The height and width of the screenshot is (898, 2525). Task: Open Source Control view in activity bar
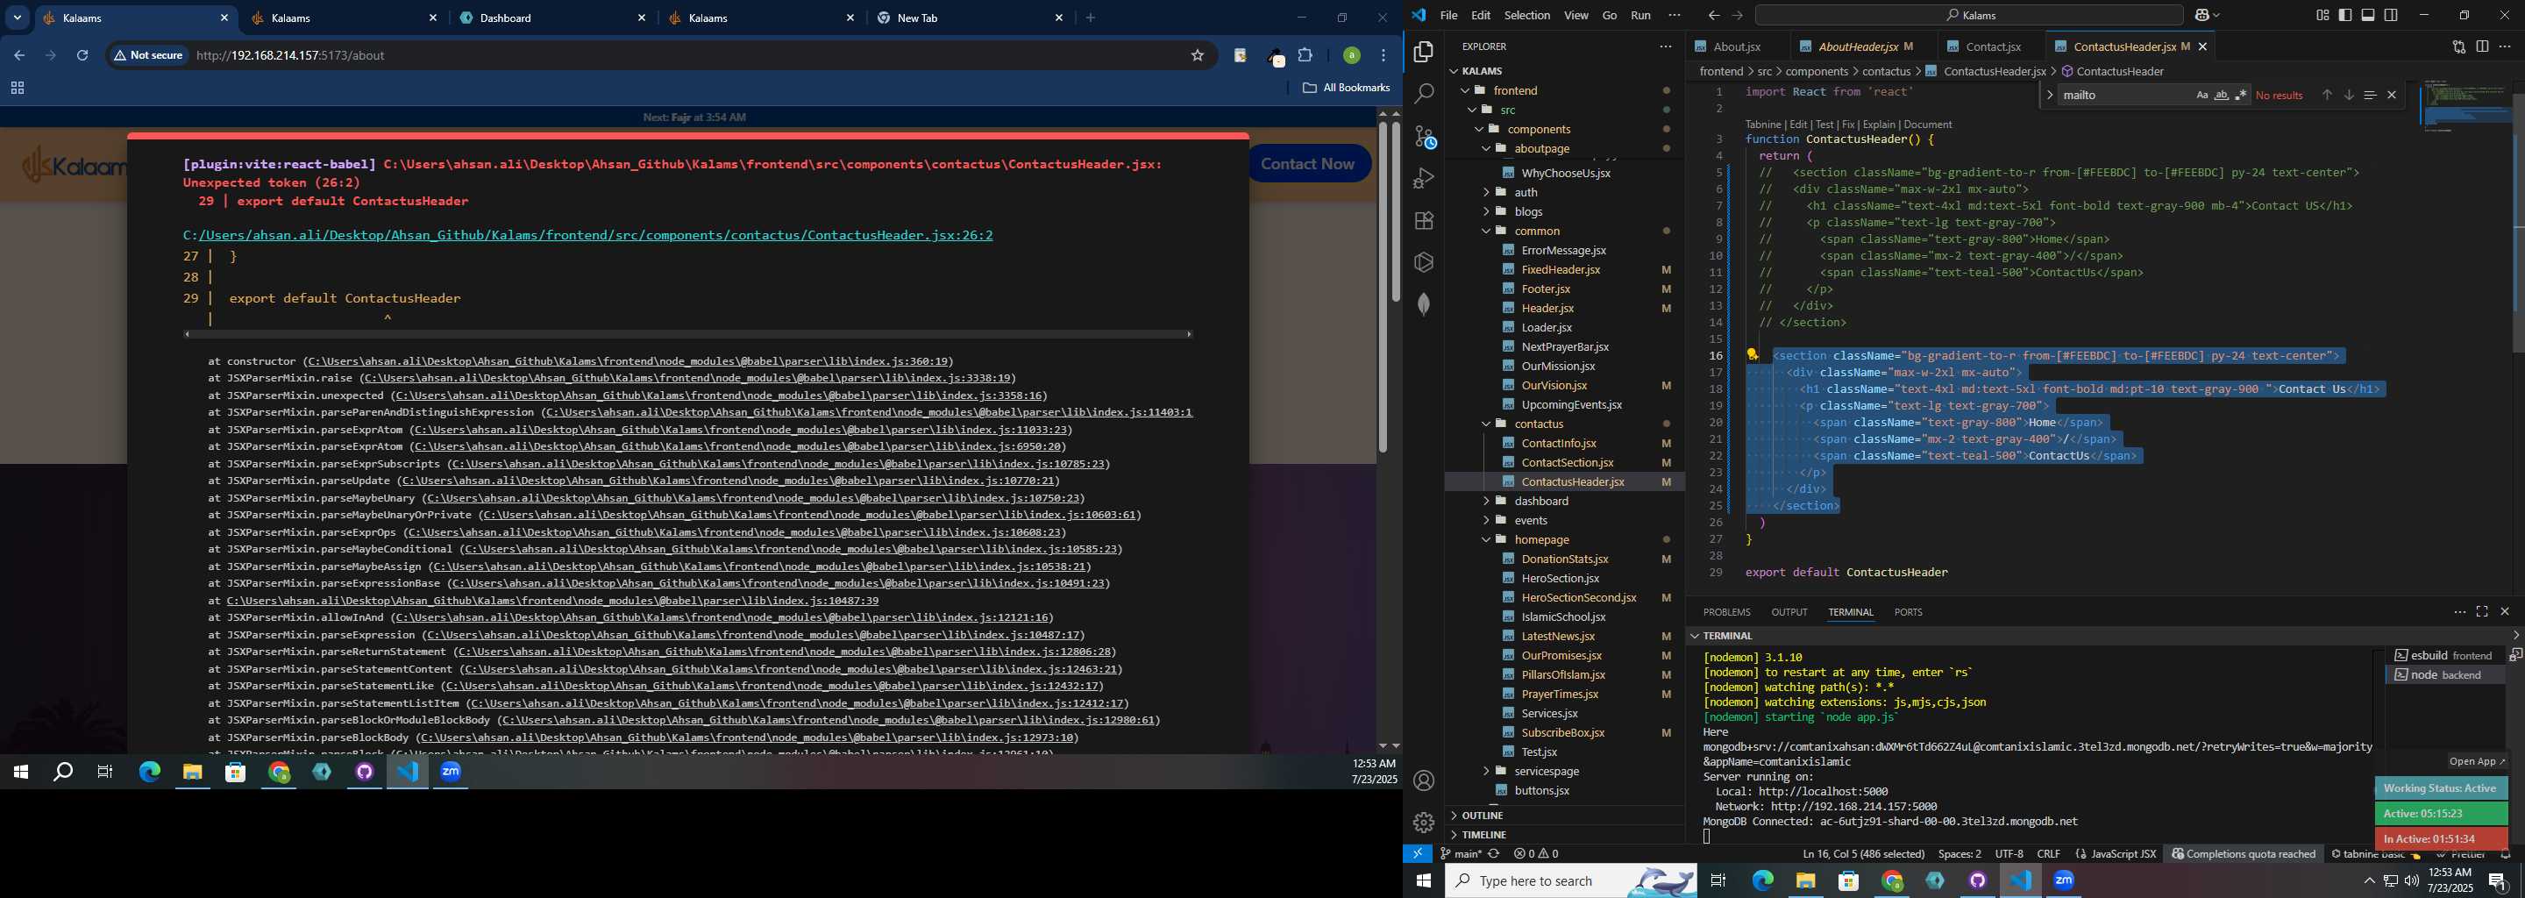tap(1424, 136)
